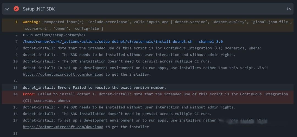This screenshot has width=297, height=137.
Task: Collapse the Setup .NET SDK step chevron
Action: pyautogui.click(x=7, y=9)
